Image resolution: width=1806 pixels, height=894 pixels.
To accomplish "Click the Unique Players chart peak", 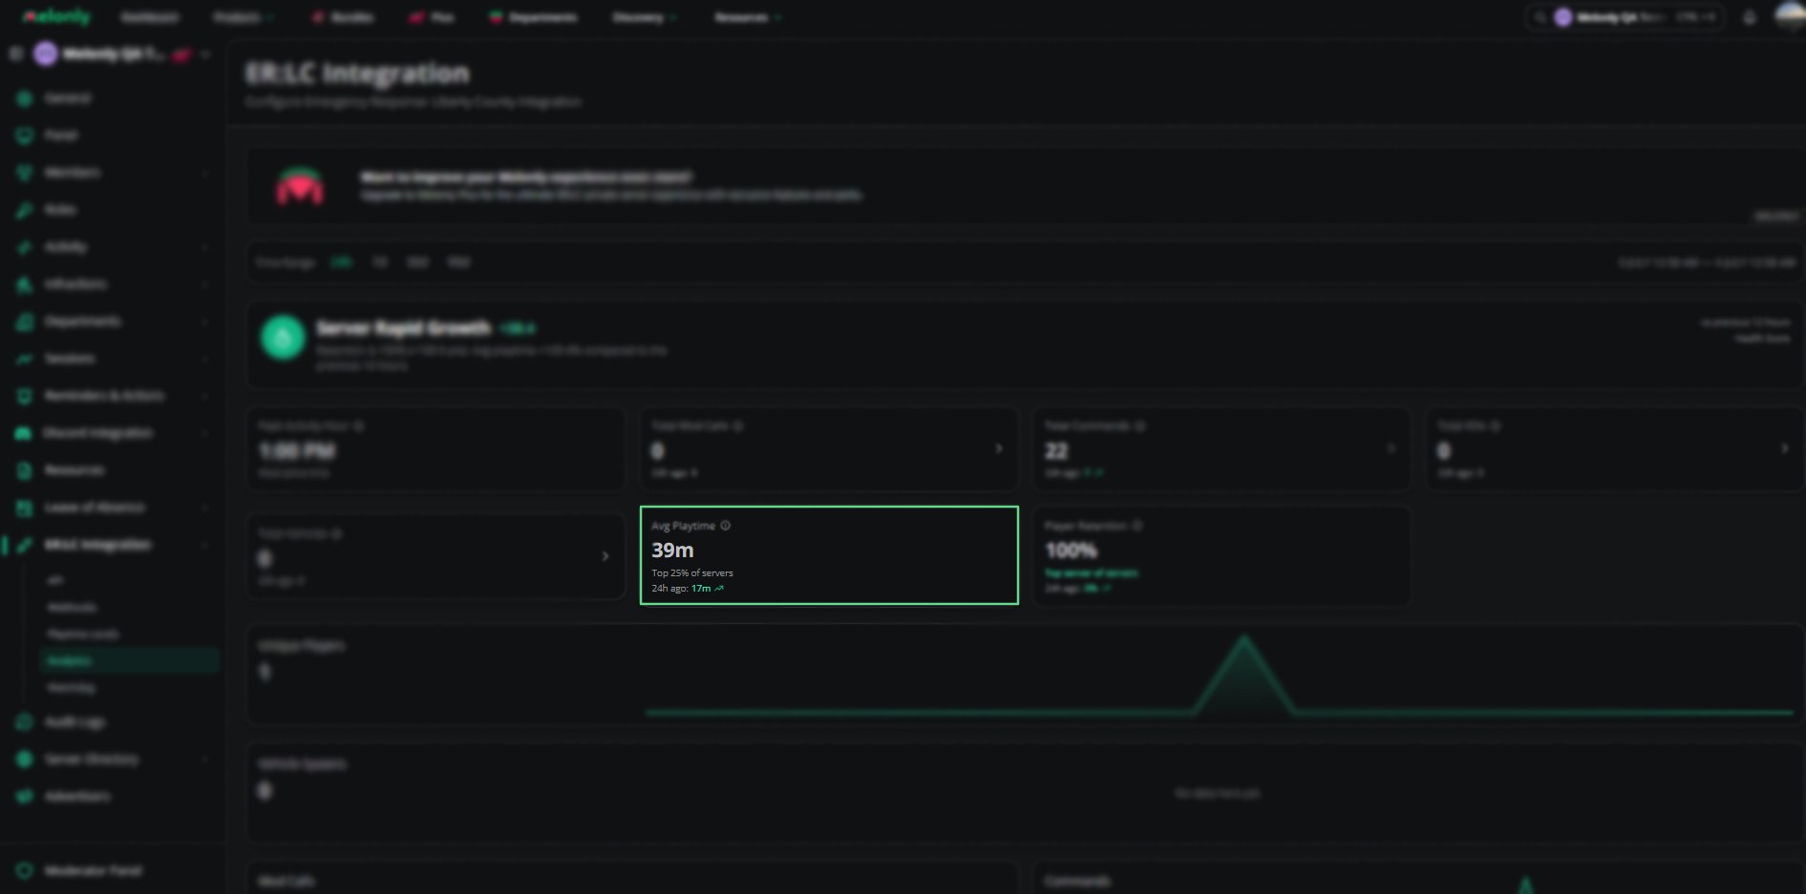I will tap(1243, 637).
